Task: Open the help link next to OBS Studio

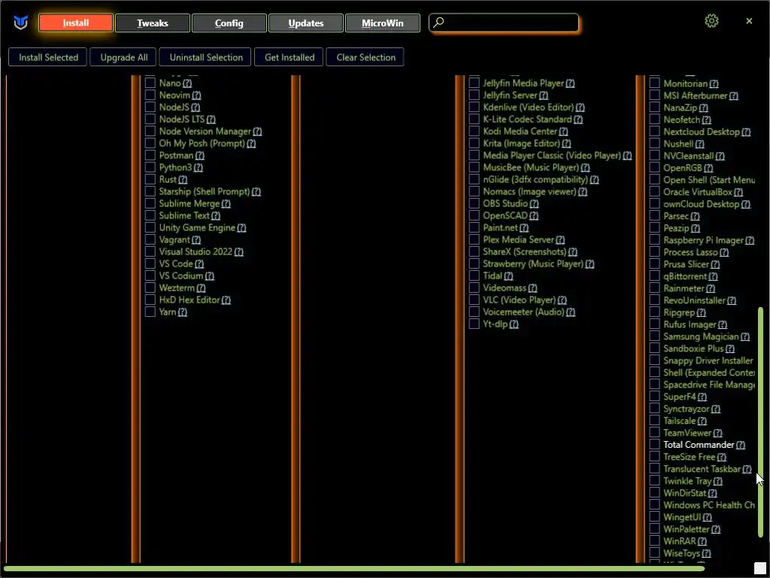Action: [534, 204]
